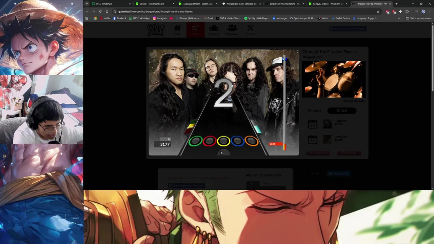
Task: Click the drum video thumbnail
Action: (x=334, y=80)
